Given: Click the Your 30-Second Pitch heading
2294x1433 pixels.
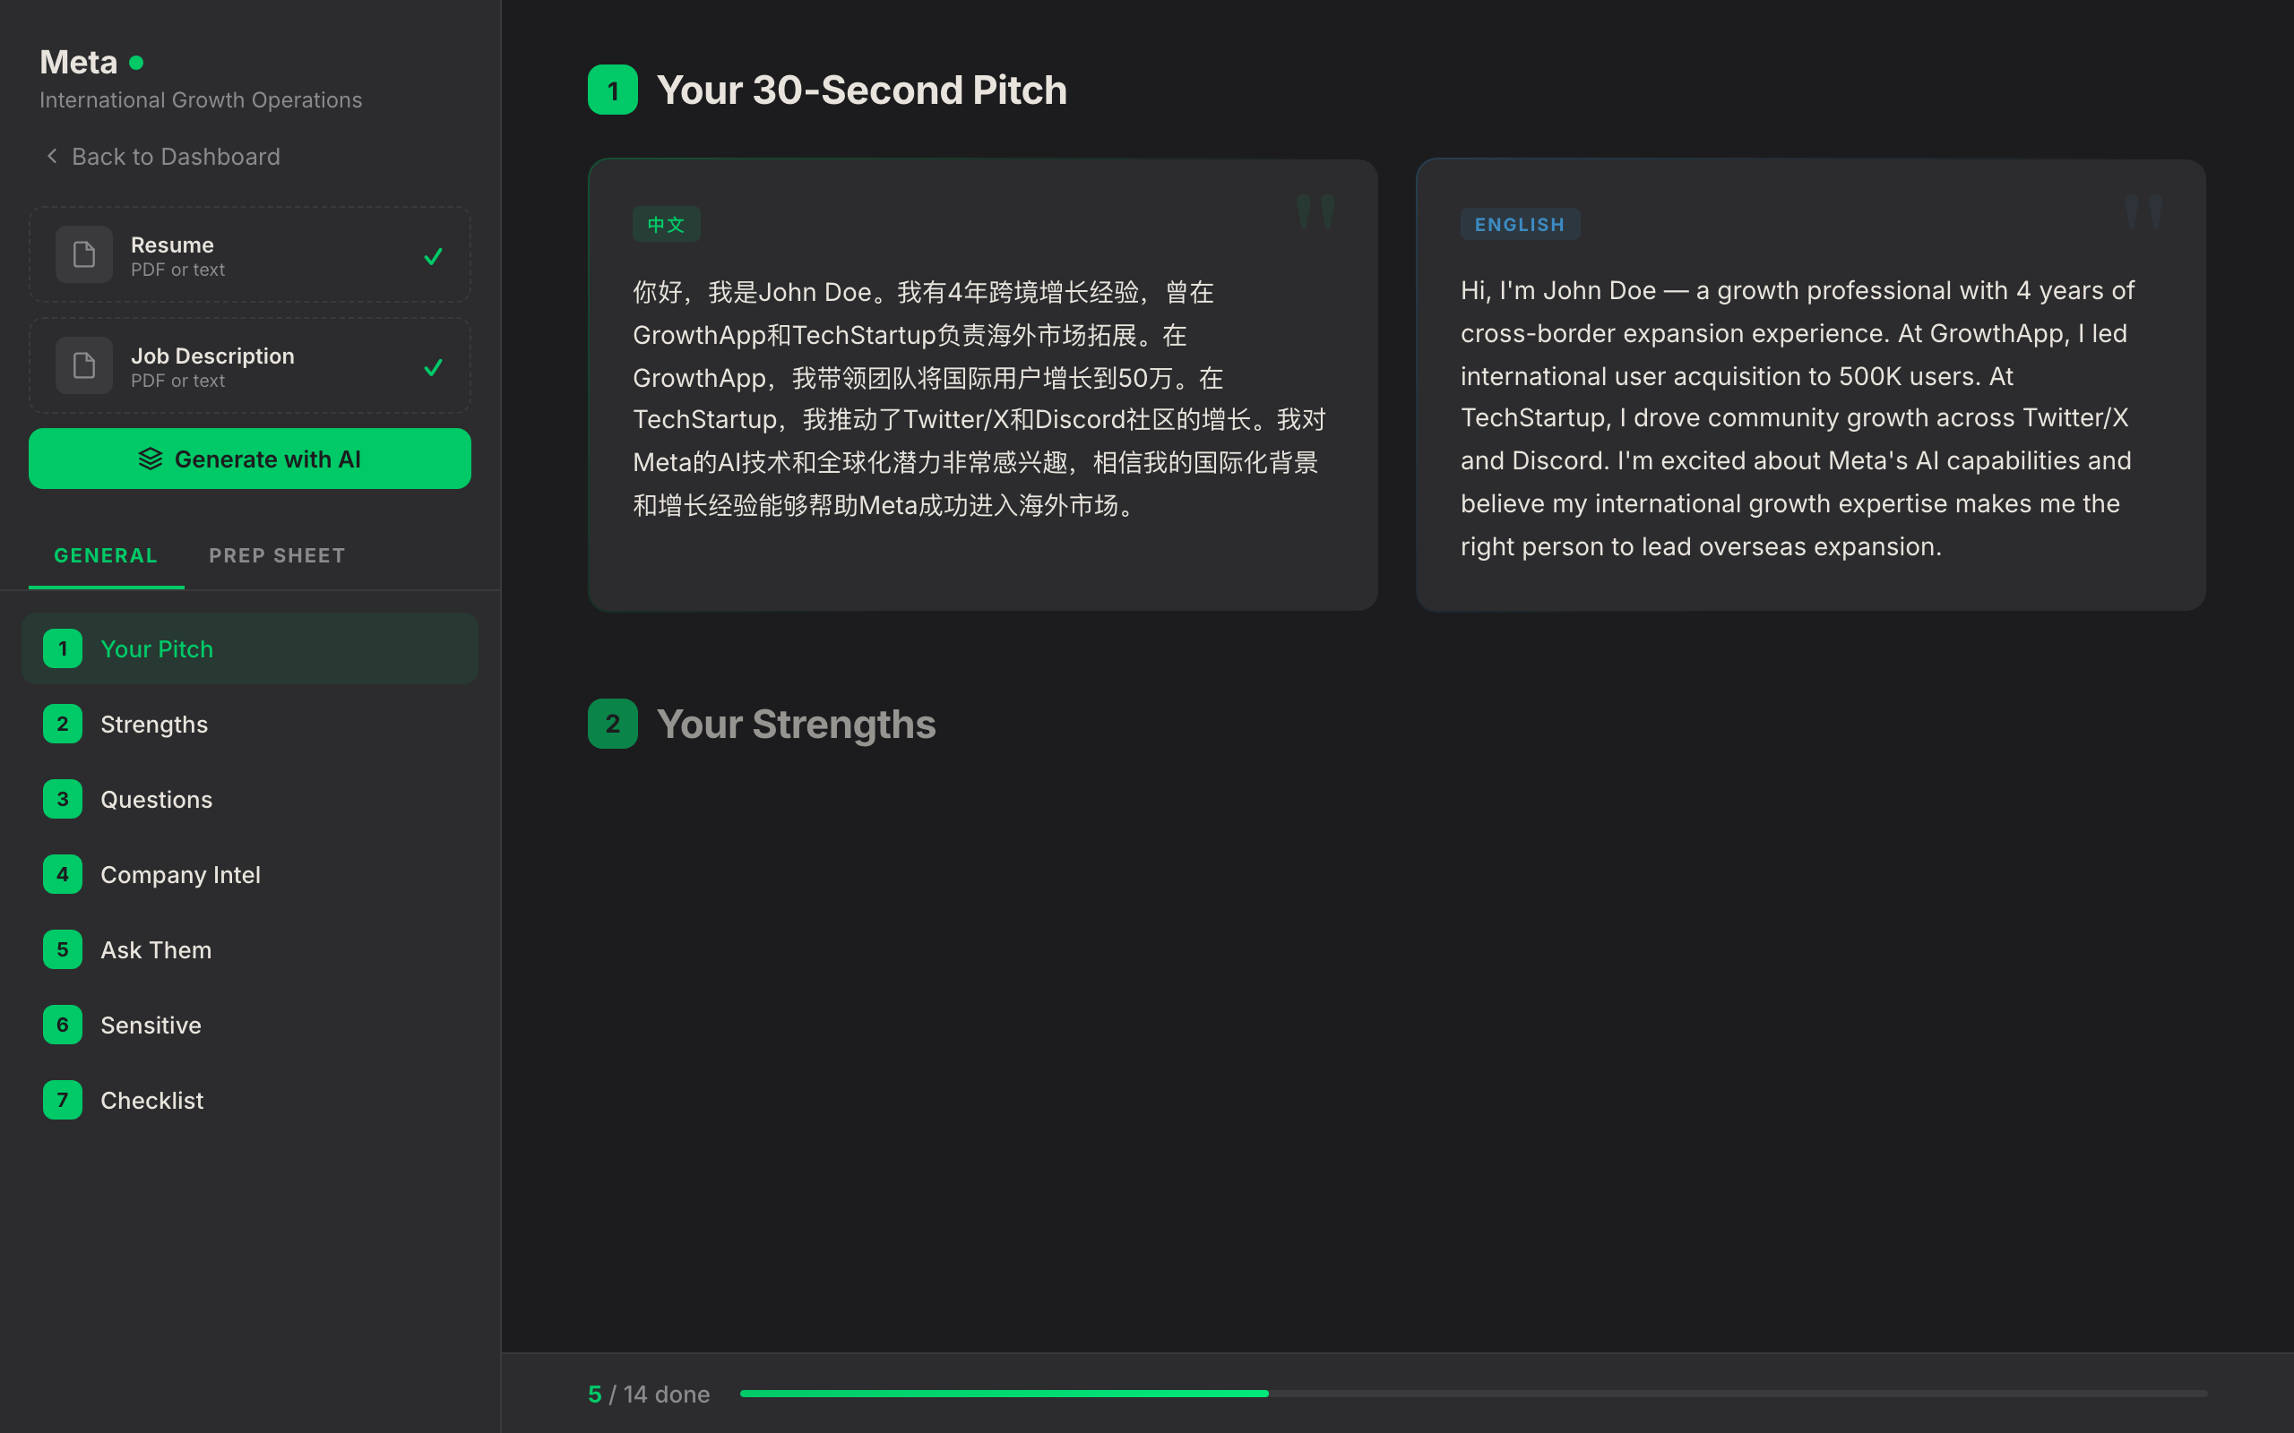Looking at the screenshot, I should (x=861, y=90).
